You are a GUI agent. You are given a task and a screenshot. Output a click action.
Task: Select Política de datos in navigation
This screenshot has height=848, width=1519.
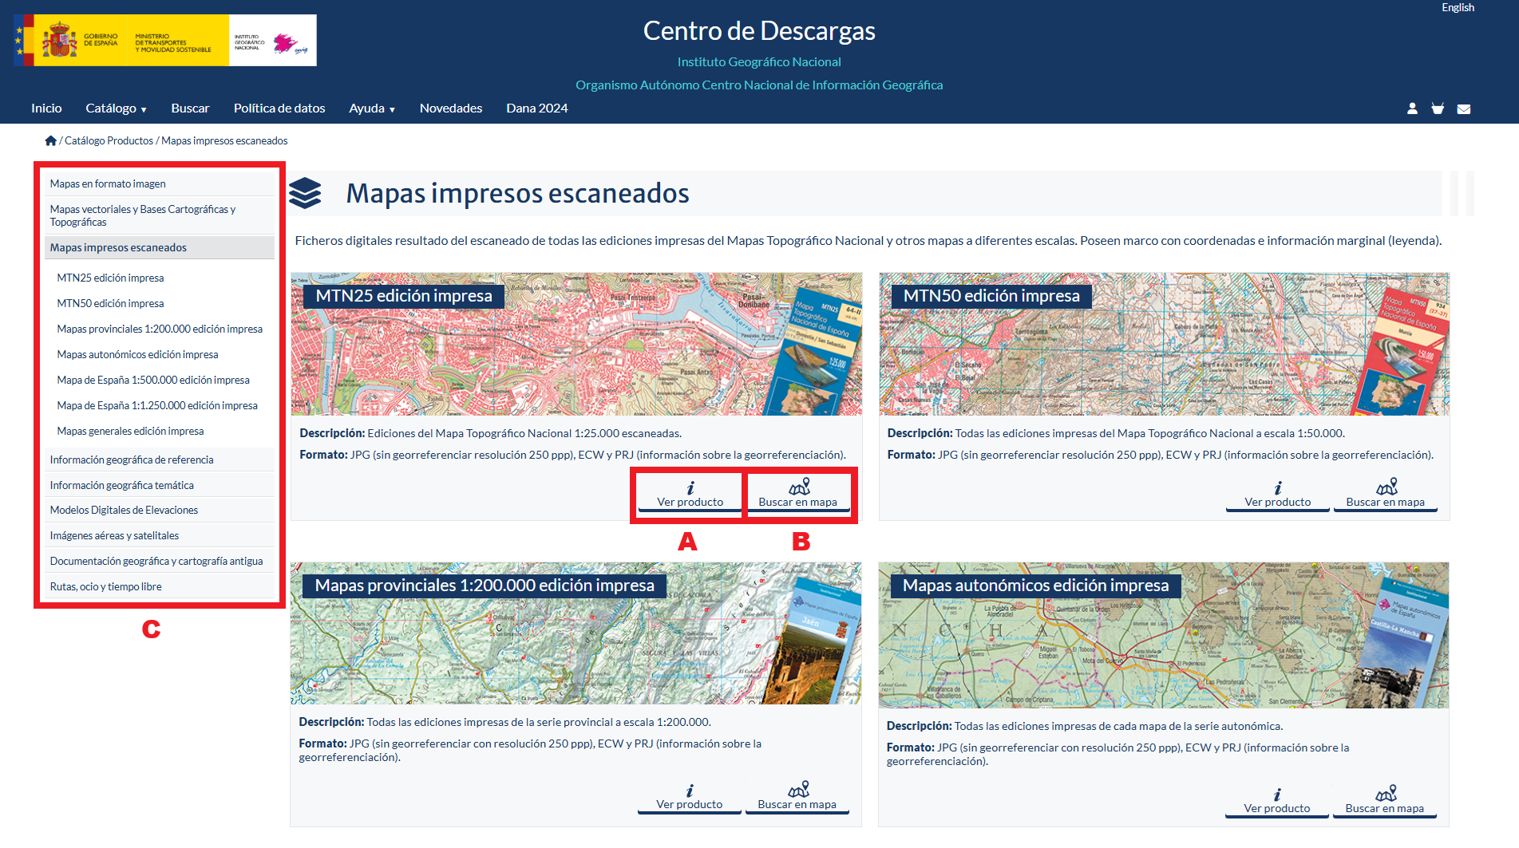pyautogui.click(x=279, y=108)
